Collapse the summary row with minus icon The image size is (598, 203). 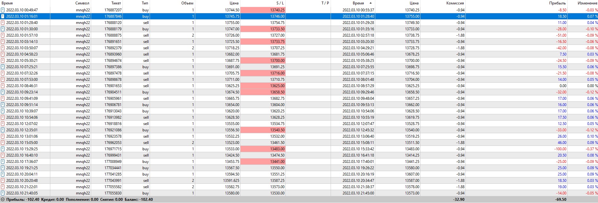pos(3,200)
